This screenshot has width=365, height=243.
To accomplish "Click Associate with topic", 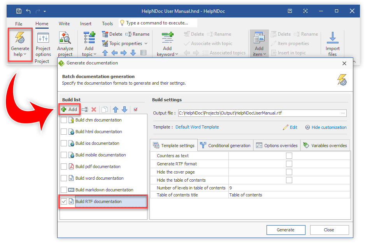I will pyautogui.click(x=208, y=43).
